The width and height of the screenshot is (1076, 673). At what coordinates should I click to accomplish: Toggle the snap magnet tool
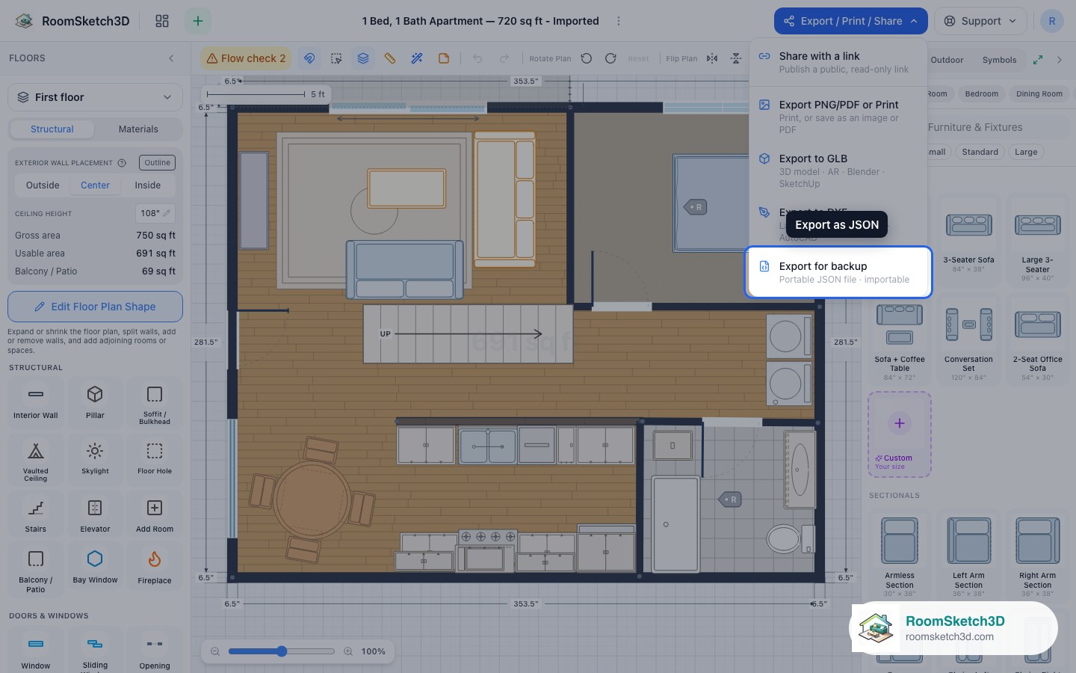(x=309, y=58)
